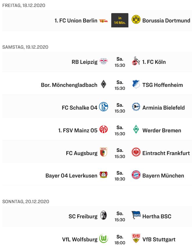The height and width of the screenshot is (246, 192).
Task: Select the 1. FSV Mainz 05 team name
Action: pos(78,130)
